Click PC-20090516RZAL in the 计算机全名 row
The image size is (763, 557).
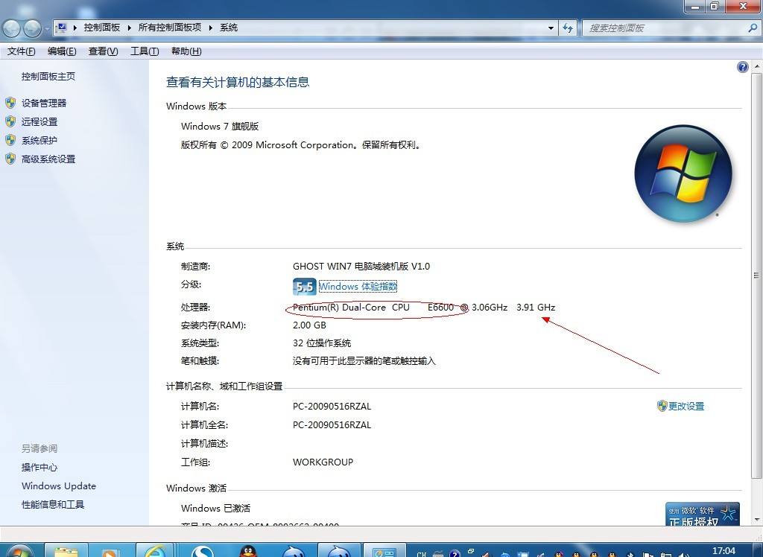[332, 424]
